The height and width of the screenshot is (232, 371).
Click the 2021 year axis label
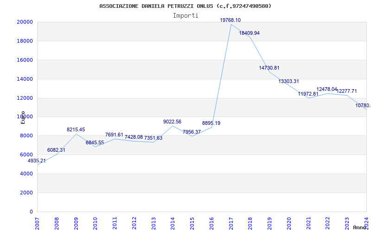pyautogui.click(x=308, y=224)
